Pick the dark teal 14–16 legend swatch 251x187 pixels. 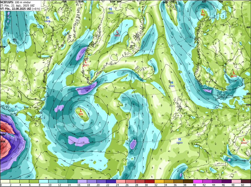73,181
